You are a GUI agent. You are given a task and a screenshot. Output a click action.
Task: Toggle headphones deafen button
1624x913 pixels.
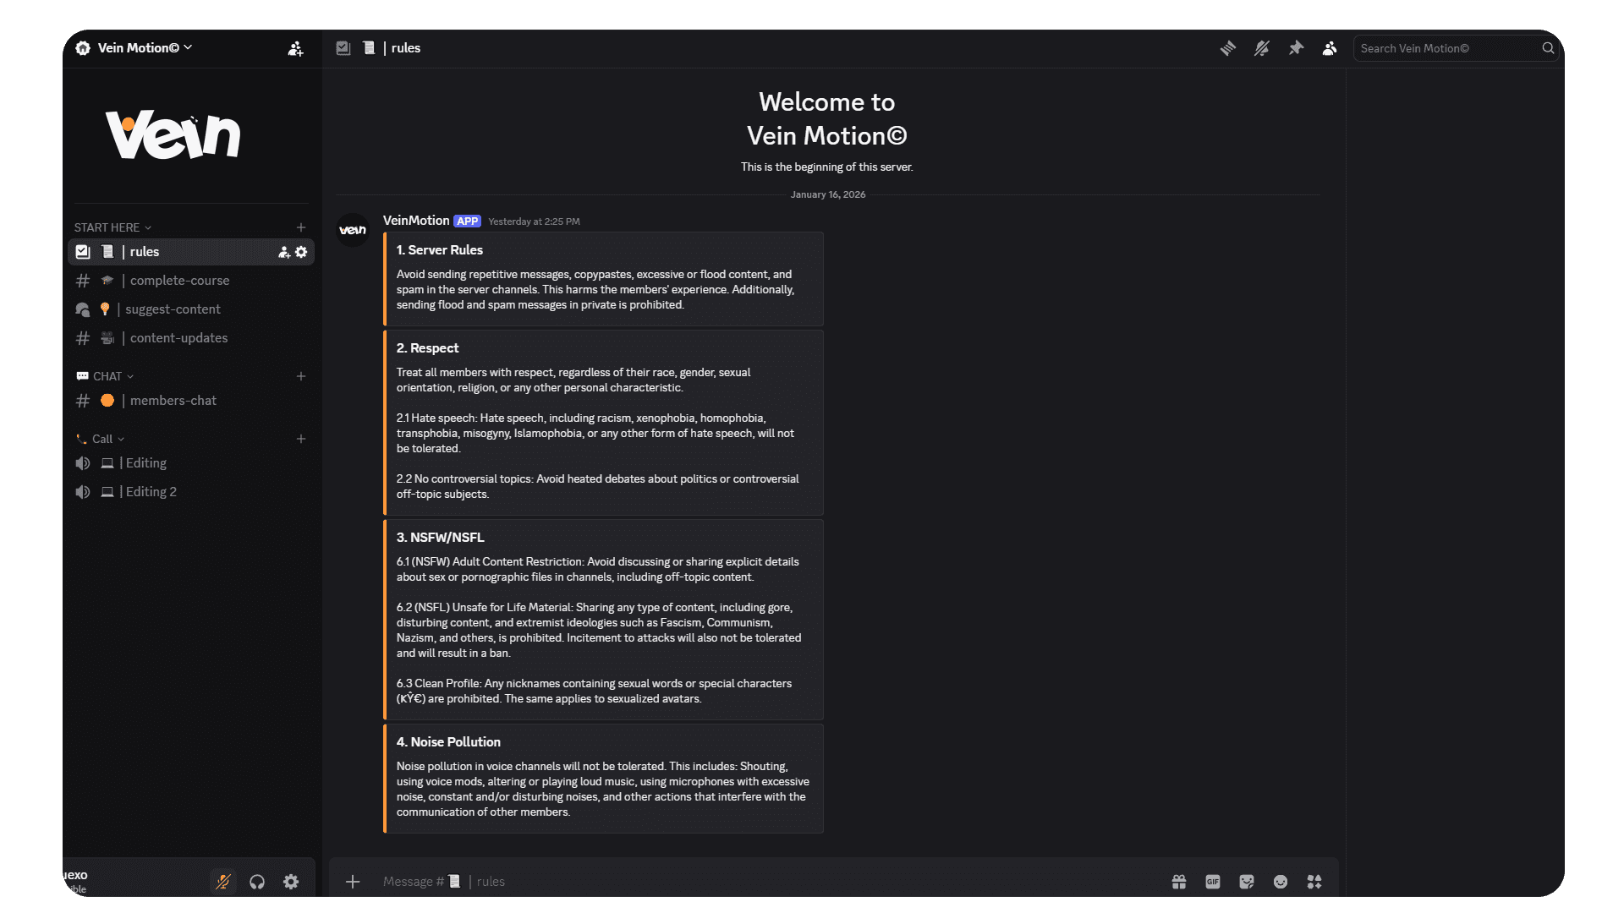[x=257, y=882]
